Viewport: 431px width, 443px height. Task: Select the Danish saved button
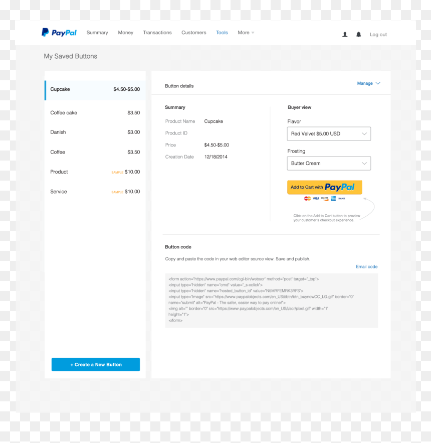point(95,132)
